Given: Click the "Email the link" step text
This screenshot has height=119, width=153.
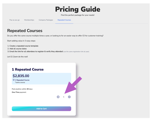Looking at the screenshot, I should tap(36, 52).
